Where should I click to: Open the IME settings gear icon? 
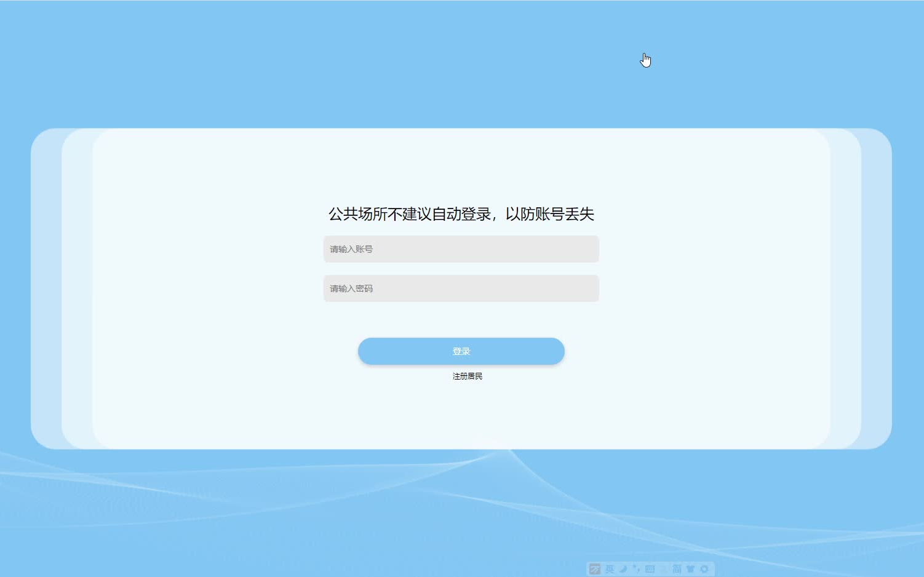704,569
